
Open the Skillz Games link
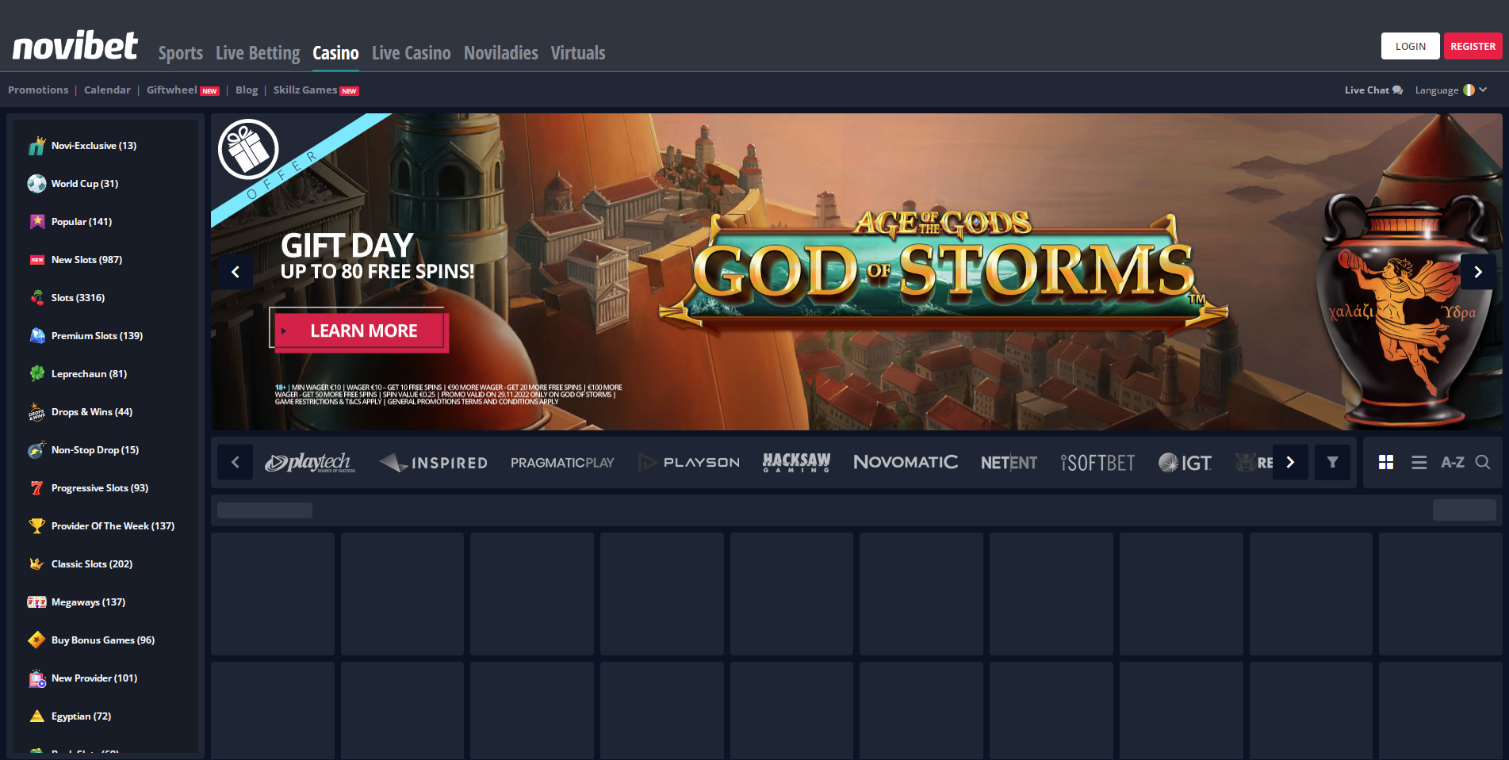click(x=305, y=90)
